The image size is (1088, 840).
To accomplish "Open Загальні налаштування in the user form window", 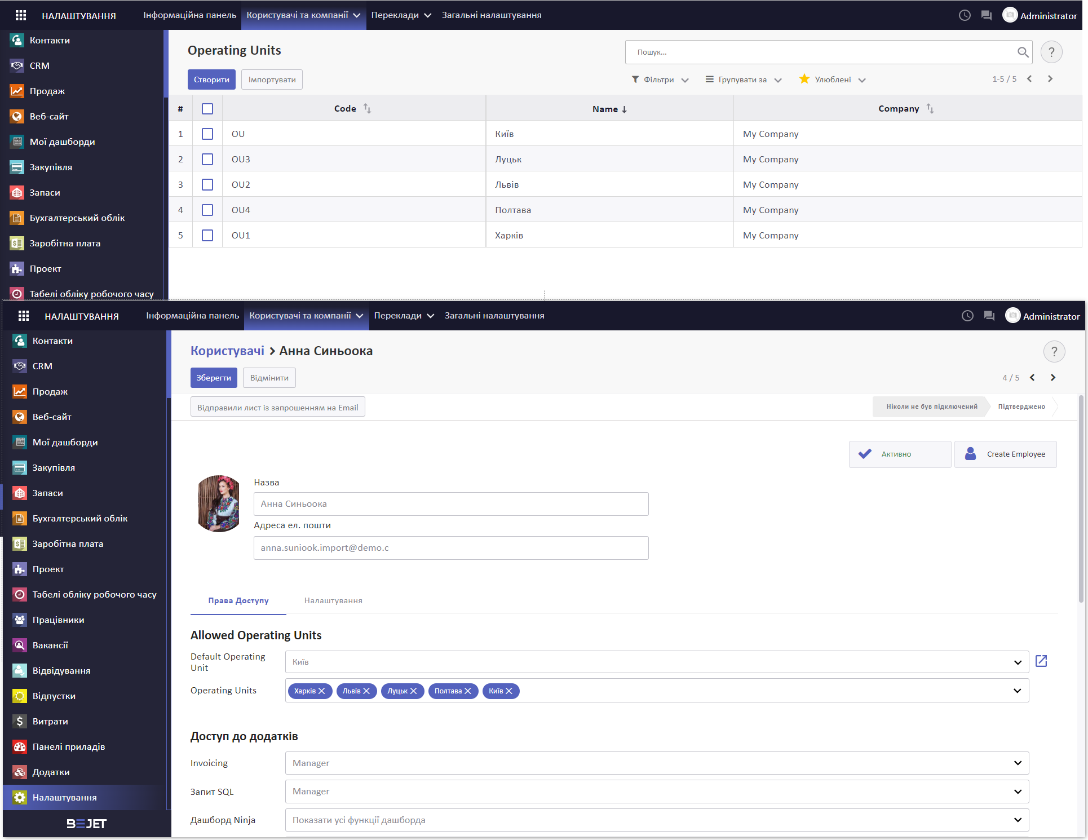I will point(494,316).
